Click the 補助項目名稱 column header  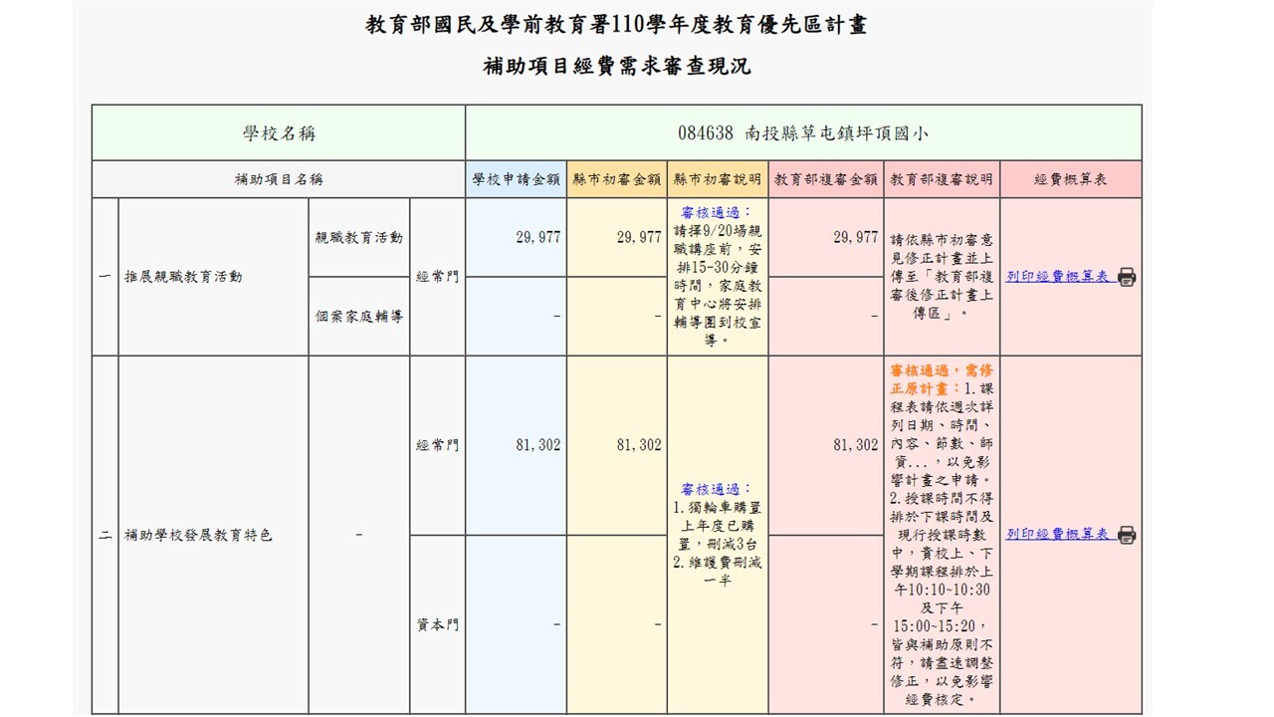(x=279, y=179)
